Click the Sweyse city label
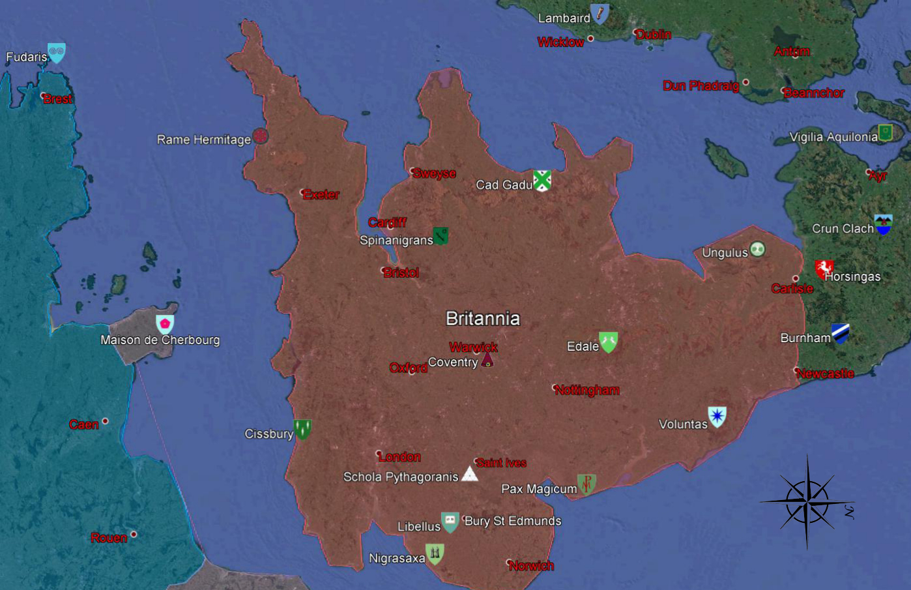The width and height of the screenshot is (911, 590). (x=434, y=173)
